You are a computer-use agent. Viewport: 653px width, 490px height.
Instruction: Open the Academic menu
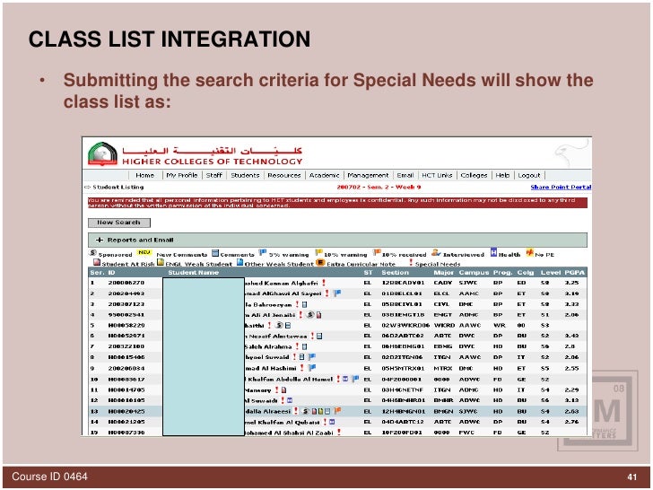coord(325,175)
